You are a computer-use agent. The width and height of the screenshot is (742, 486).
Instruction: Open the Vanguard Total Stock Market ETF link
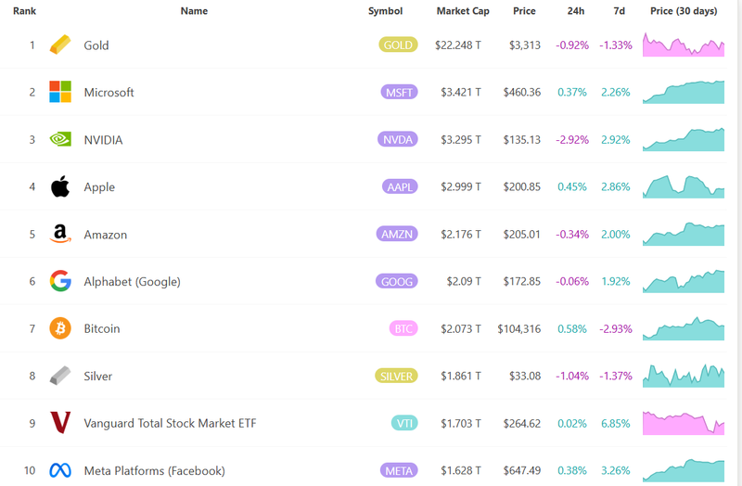[x=170, y=423]
